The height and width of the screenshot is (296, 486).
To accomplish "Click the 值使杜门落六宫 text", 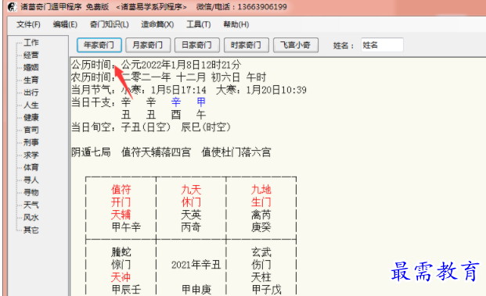I will tap(236, 152).
